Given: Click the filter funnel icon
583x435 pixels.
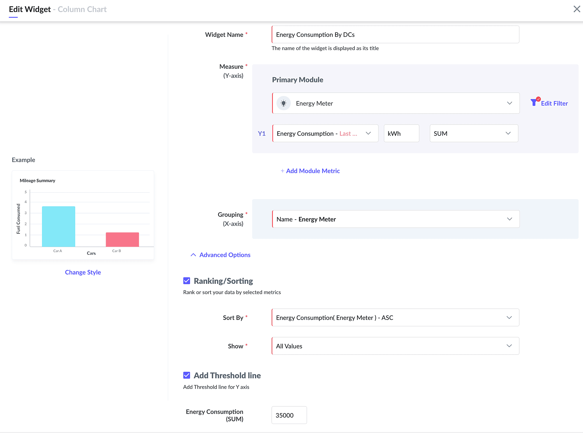Looking at the screenshot, I should click(534, 102).
